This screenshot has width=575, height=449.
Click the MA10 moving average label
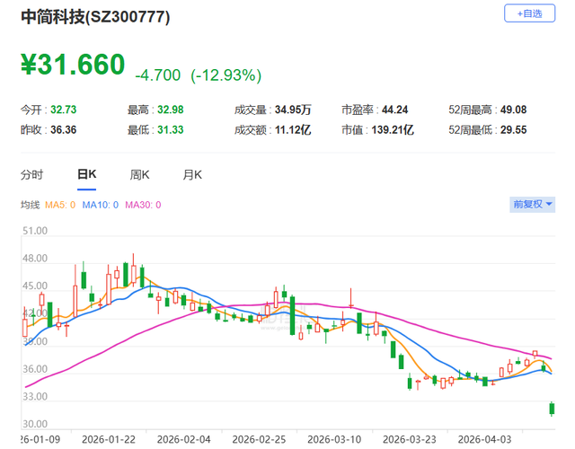click(x=100, y=205)
